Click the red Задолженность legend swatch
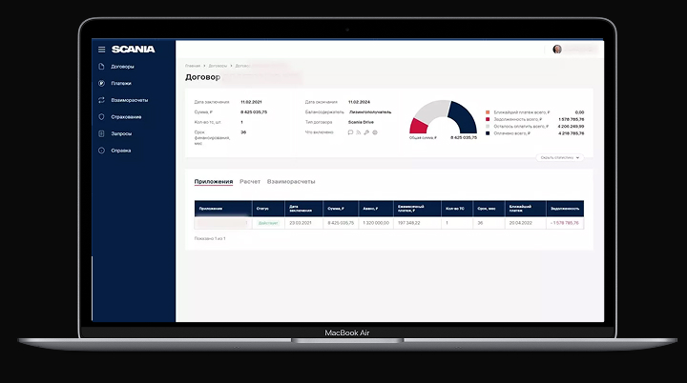The width and height of the screenshot is (687, 383). point(487,119)
